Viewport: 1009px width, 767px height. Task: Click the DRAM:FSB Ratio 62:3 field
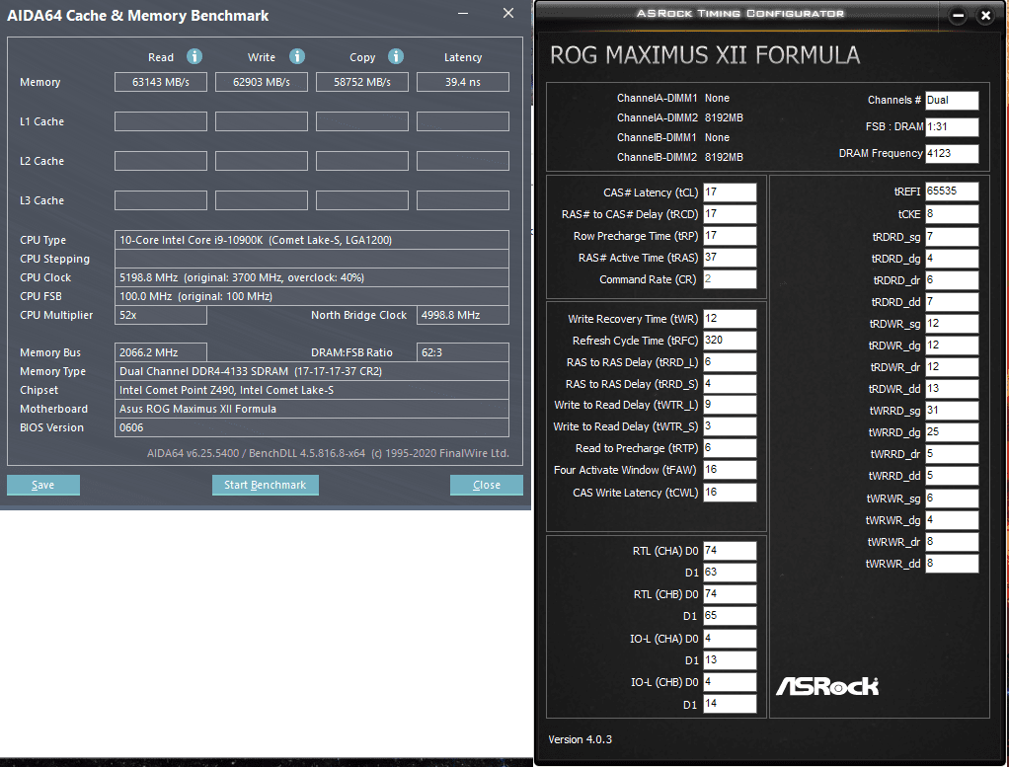(463, 352)
